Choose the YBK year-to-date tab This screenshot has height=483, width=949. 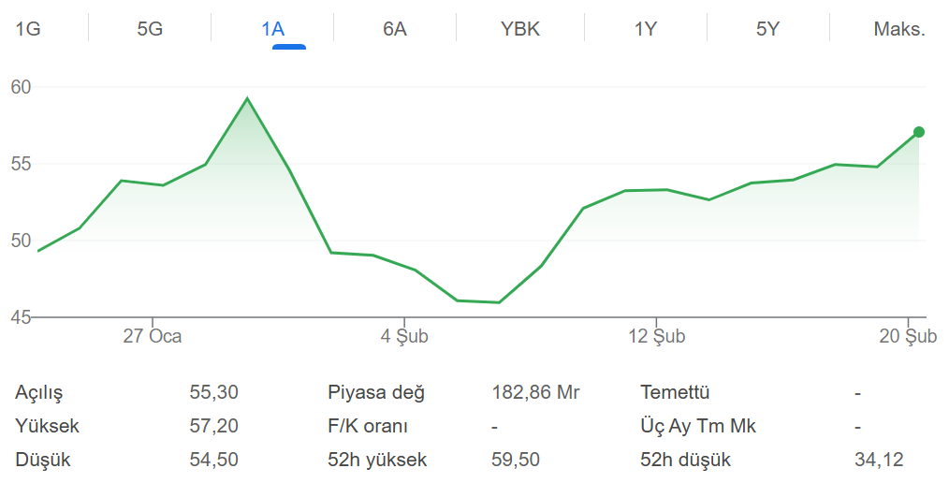coord(520,28)
